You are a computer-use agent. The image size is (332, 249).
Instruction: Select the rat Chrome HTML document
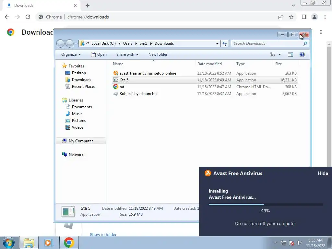point(122,87)
